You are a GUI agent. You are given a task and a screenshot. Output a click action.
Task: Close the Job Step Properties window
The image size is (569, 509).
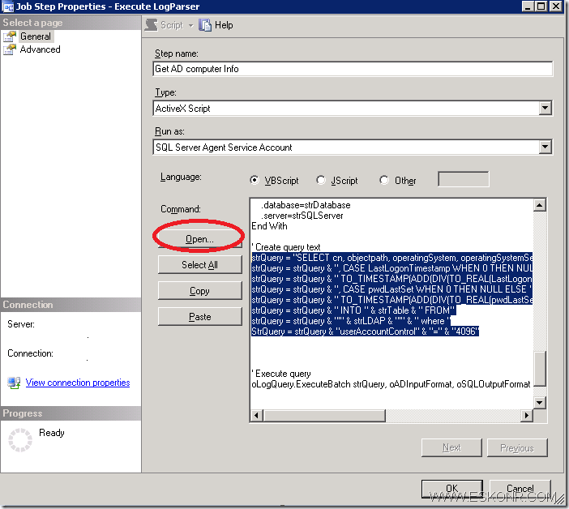(557, 7)
